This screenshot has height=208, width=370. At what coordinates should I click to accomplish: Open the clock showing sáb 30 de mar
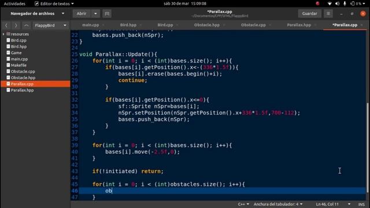point(185,3)
